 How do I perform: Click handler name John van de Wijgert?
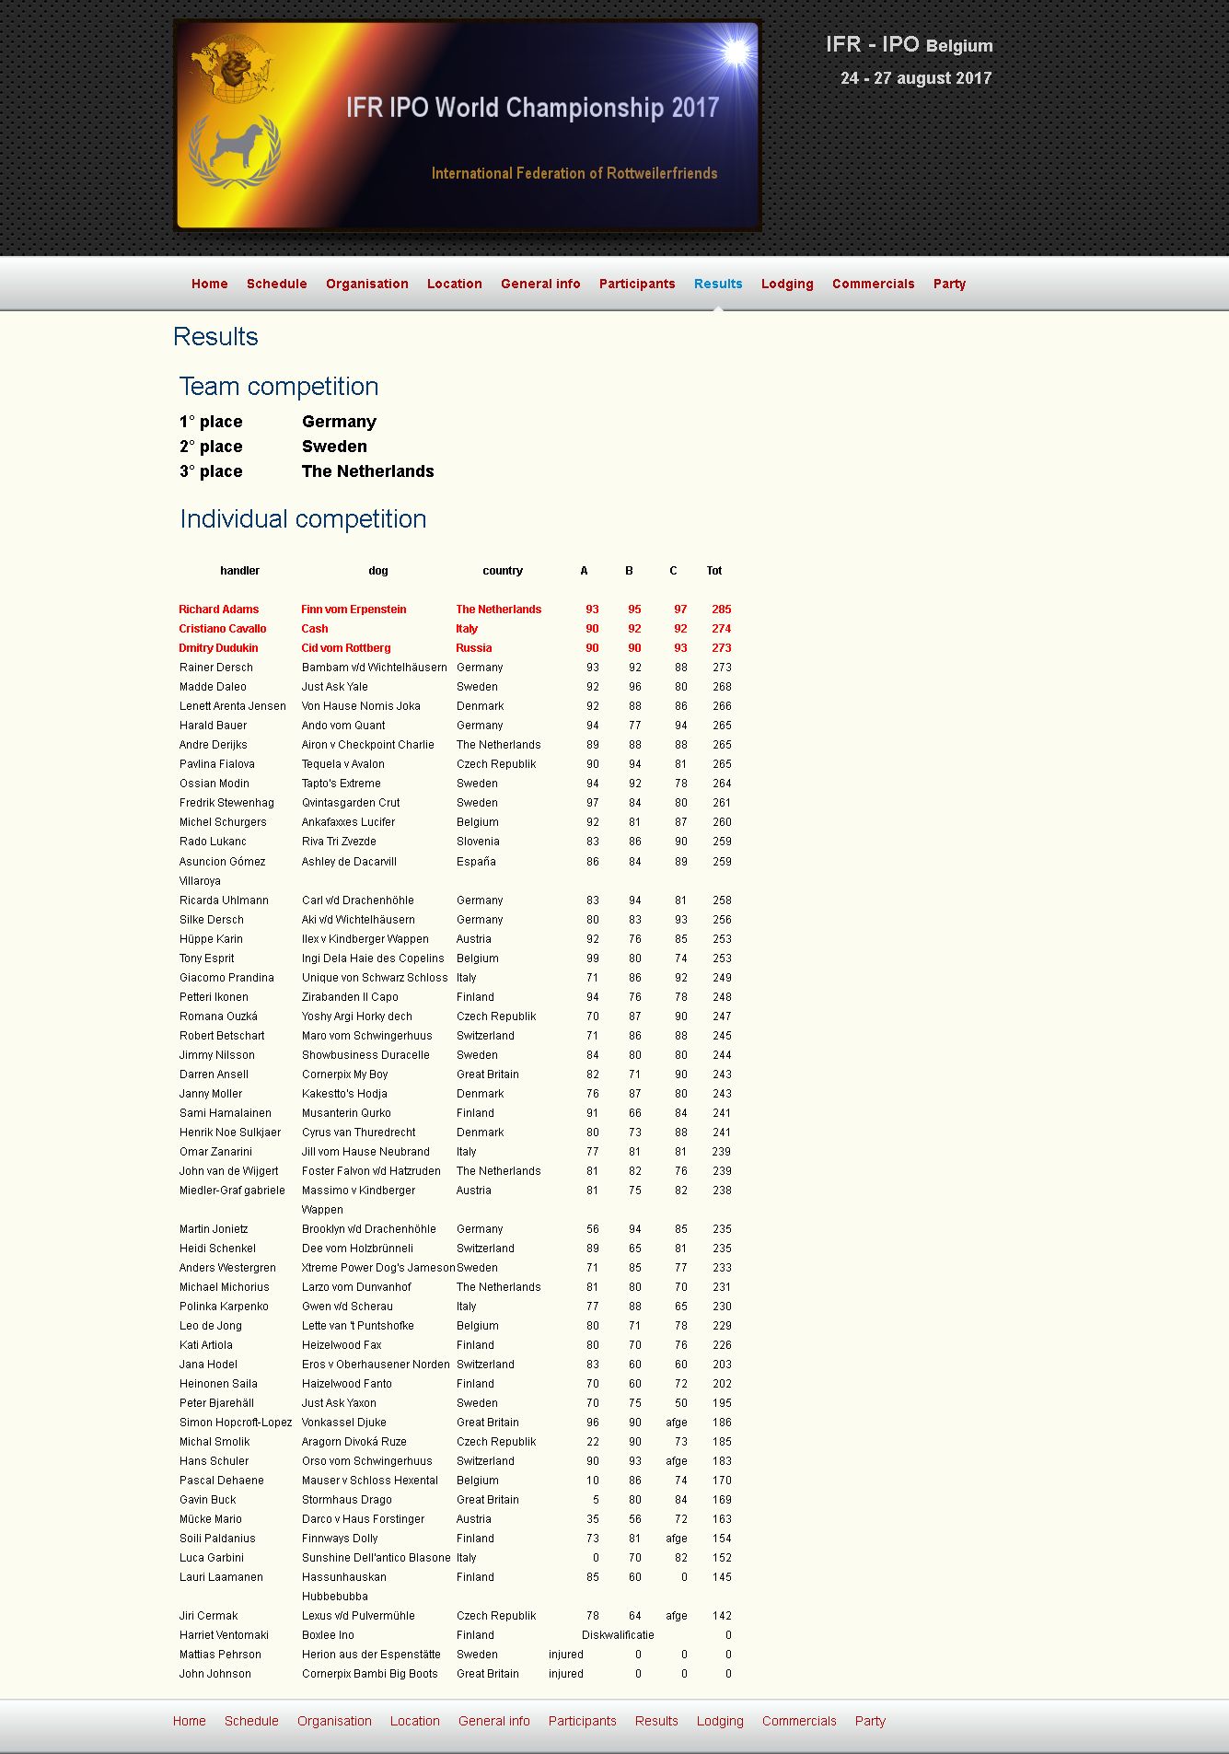click(x=229, y=1171)
